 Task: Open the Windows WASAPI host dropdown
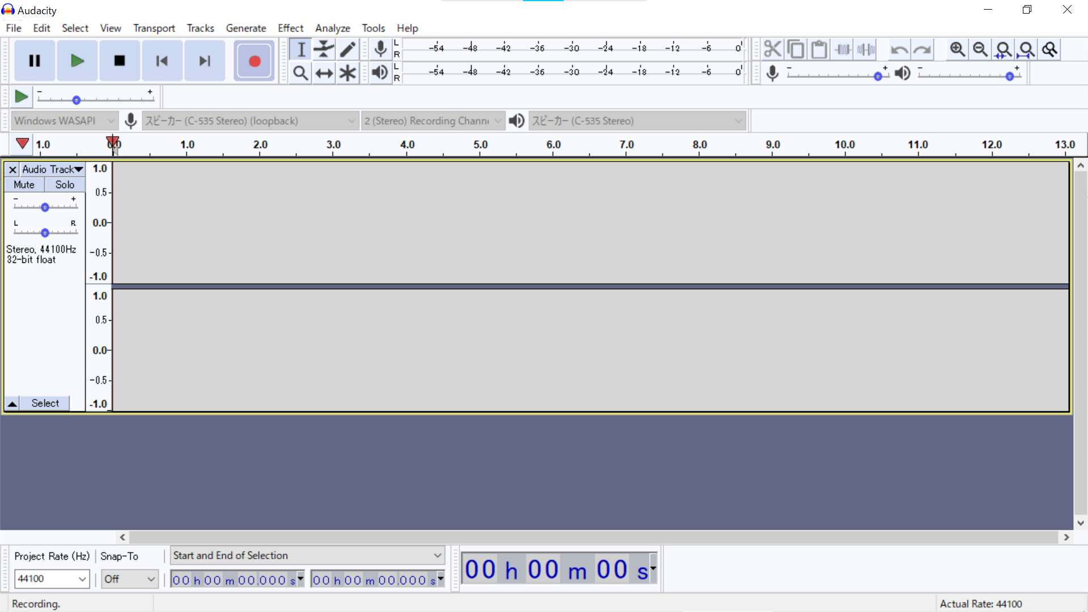65,121
